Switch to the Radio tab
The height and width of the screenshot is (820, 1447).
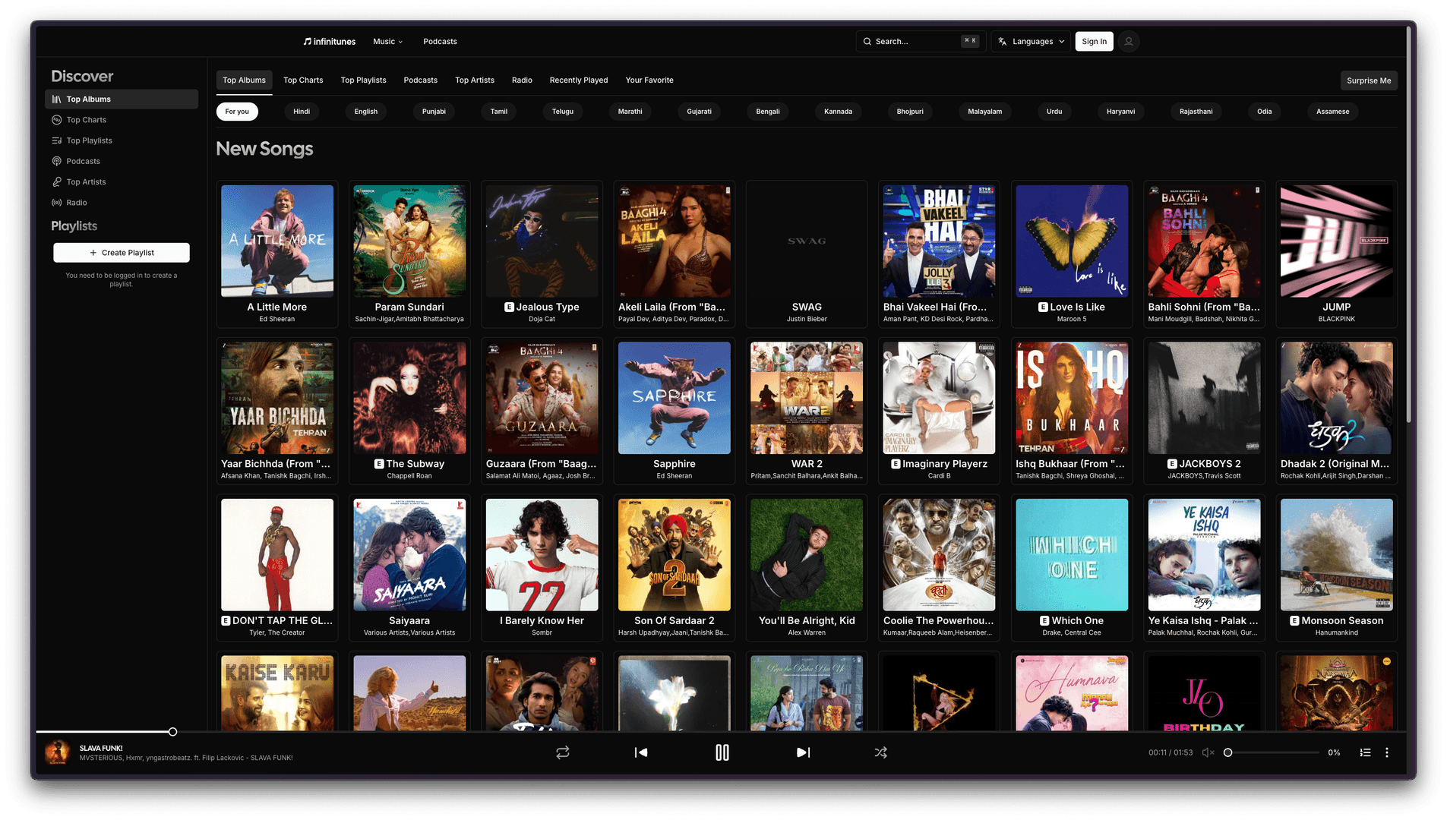click(522, 80)
